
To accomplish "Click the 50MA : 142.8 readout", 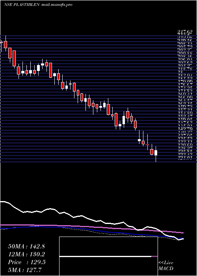I will [x=26, y=246].
